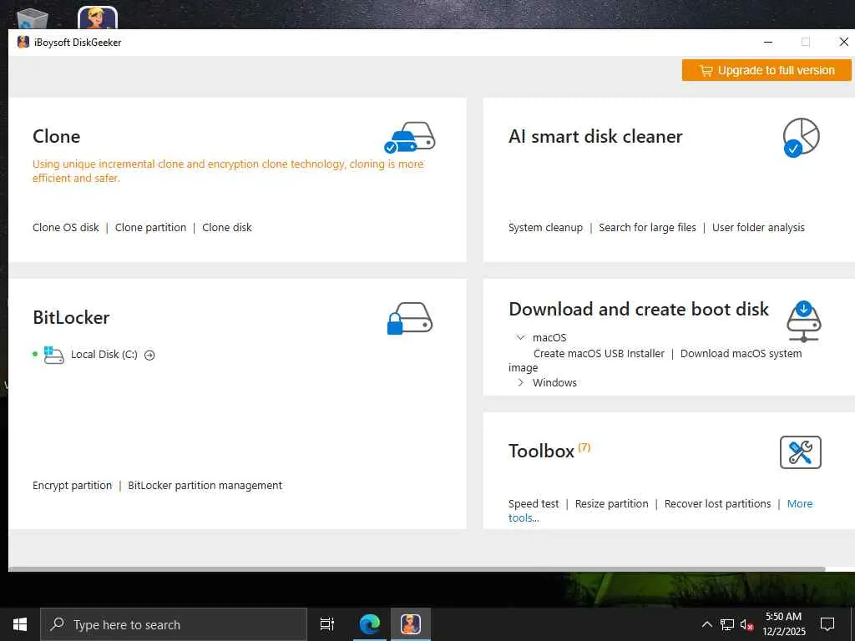The image size is (855, 641).
Task: Run the Speed test tool
Action: 534,503
